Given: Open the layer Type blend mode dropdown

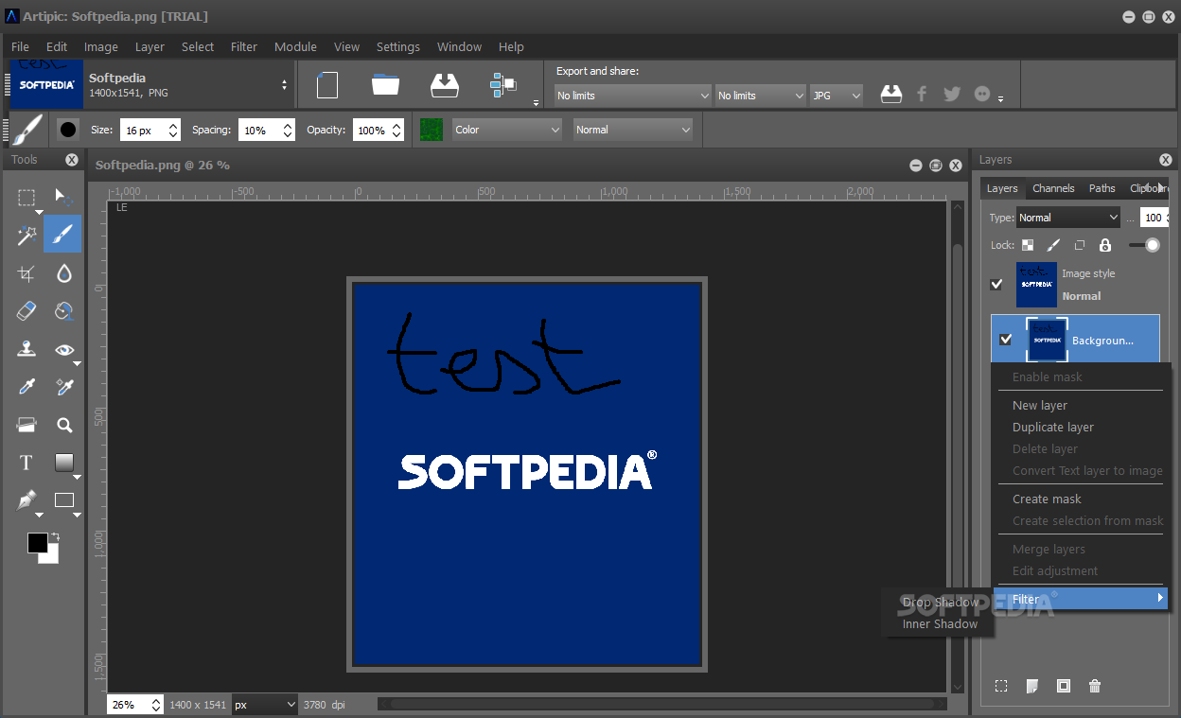Looking at the screenshot, I should coord(1068,218).
